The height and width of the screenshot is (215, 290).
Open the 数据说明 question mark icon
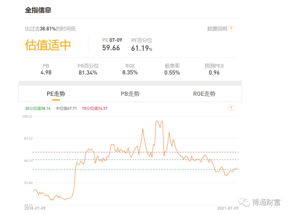pos(231,28)
